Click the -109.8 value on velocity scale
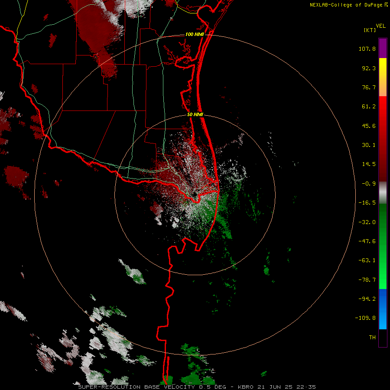 point(365,318)
